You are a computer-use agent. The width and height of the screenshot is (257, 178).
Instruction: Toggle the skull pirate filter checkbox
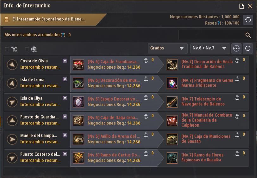(27, 49)
